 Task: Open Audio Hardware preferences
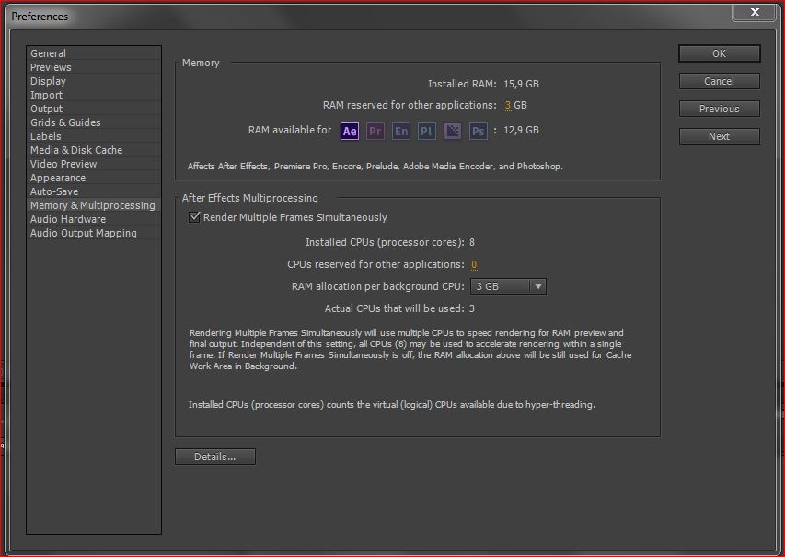[x=94, y=219]
